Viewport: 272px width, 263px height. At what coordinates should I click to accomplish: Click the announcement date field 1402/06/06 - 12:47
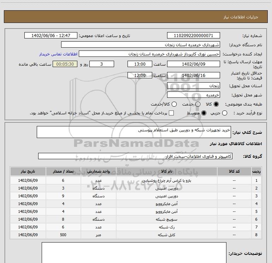click(x=51, y=36)
